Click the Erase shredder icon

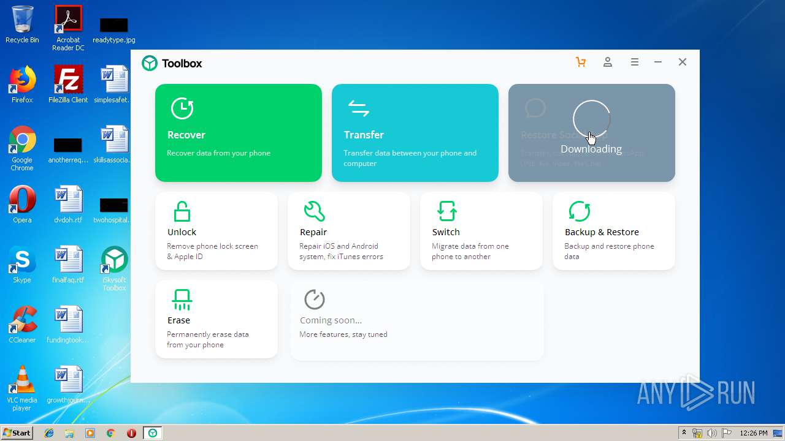[182, 300]
